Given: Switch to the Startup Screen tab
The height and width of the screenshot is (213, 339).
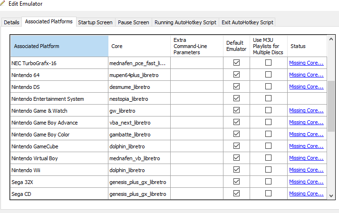Looking at the screenshot, I should coord(95,22).
